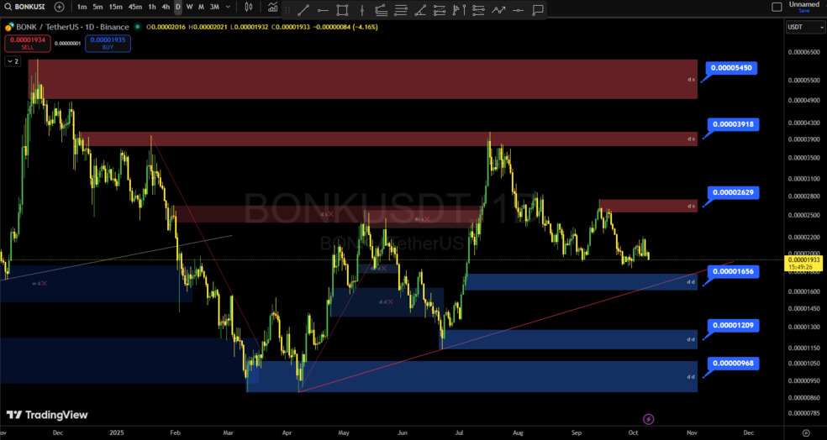
Task: Click the BONKUSDT symbol search field
Action: [x=25, y=7]
